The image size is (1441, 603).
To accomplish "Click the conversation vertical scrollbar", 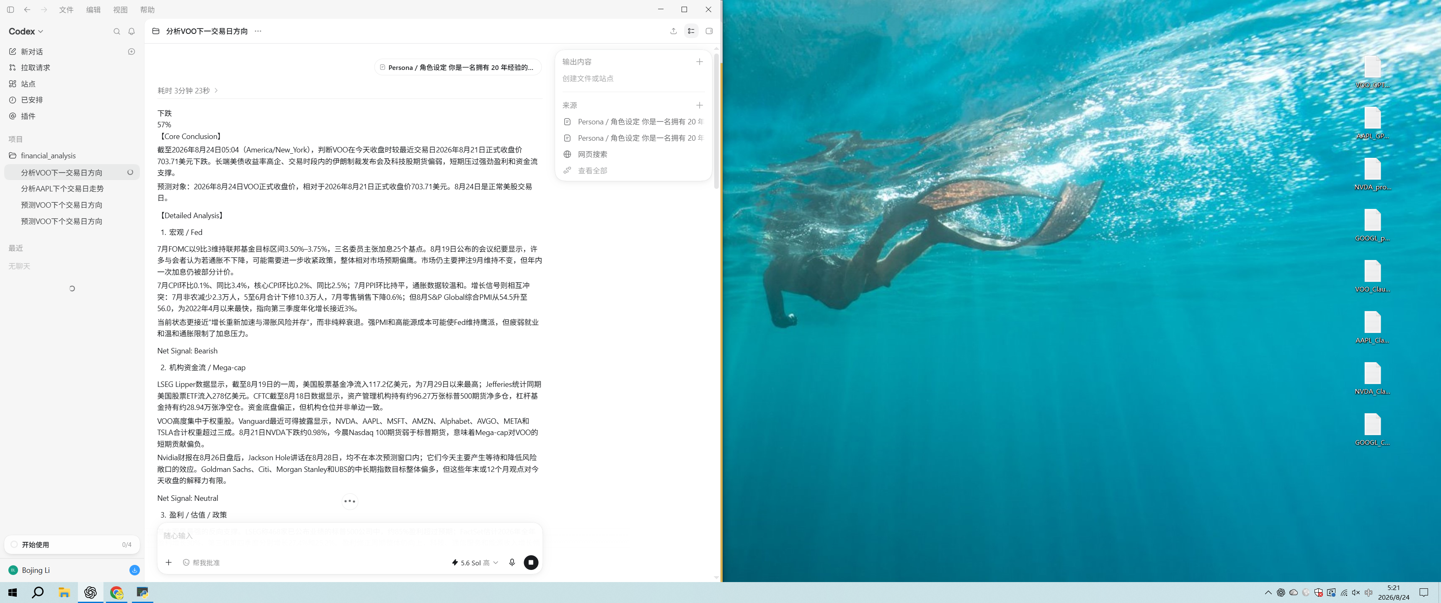I will [716, 122].
